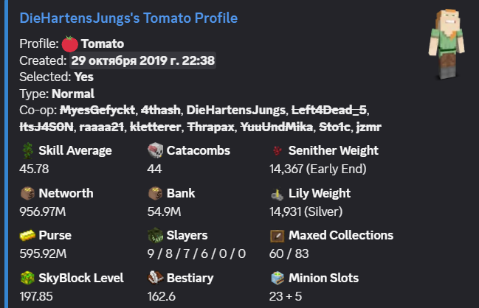Click the player skin avatar thumbnail
This screenshot has width=479, height=308.
447,44
